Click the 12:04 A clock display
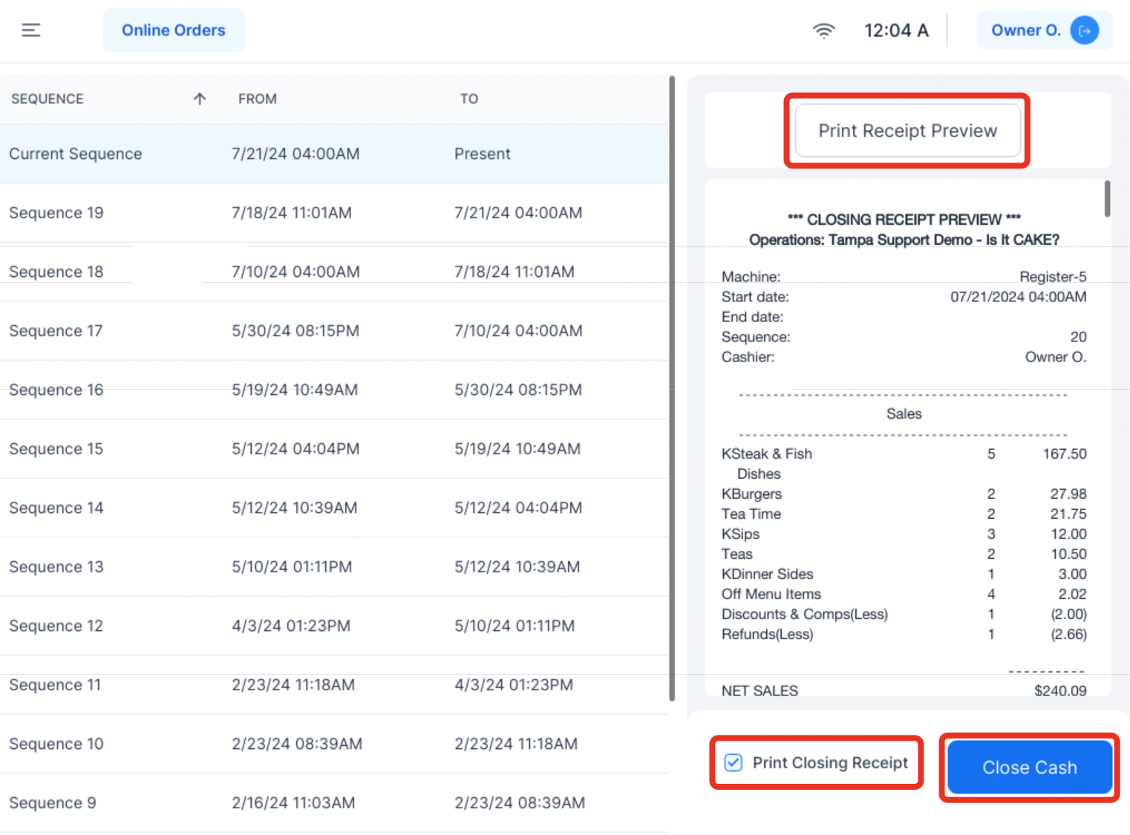Viewport: 1130px width, 835px height. click(x=896, y=30)
